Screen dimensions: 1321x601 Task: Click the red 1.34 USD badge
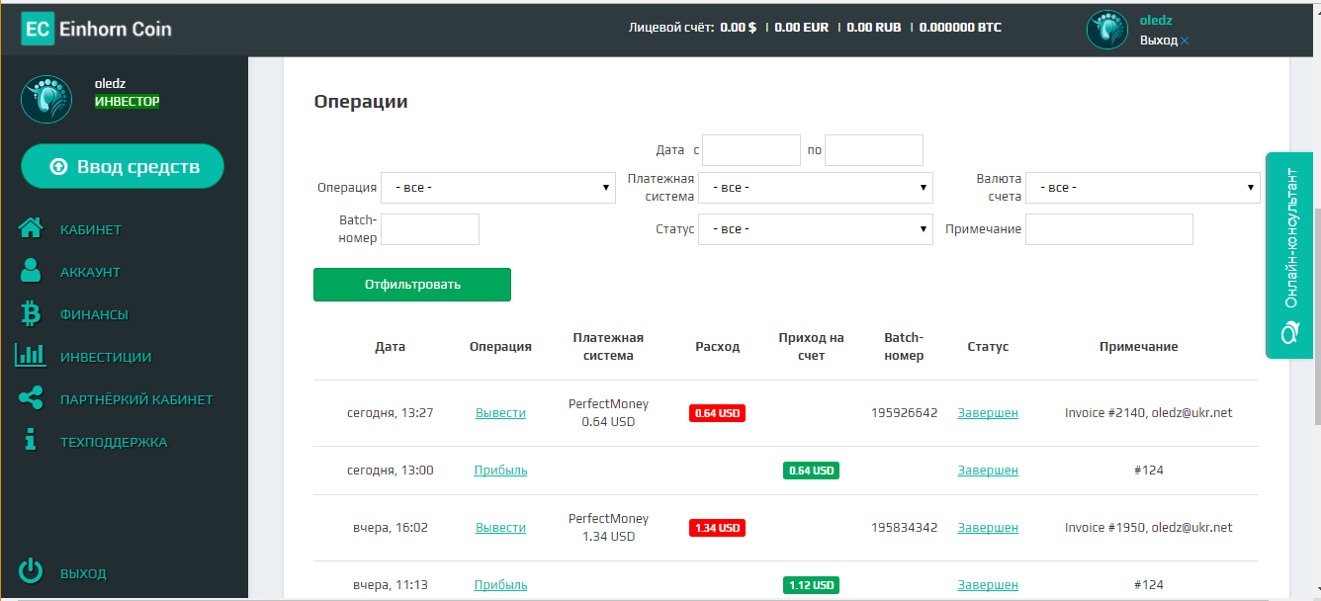717,528
